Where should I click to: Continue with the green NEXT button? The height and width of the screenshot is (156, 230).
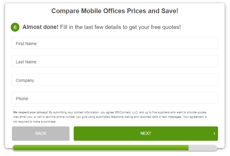pos(146,134)
